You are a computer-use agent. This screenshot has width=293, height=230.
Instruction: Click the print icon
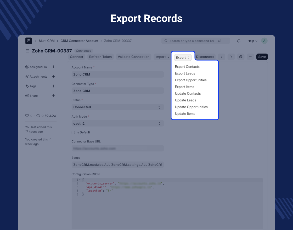point(241,57)
